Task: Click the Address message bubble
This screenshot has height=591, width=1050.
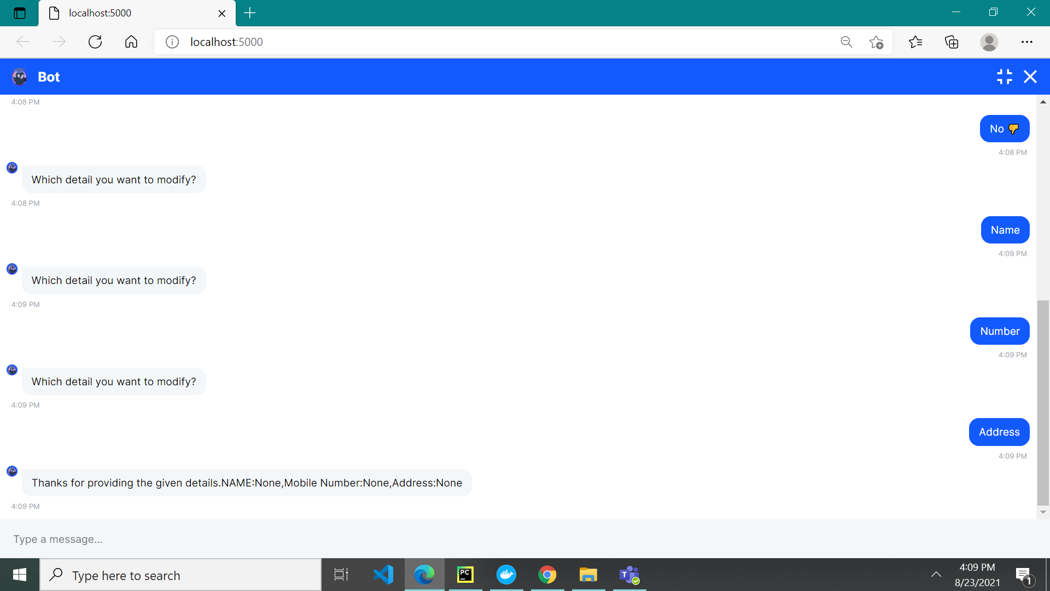Action: coord(999,432)
